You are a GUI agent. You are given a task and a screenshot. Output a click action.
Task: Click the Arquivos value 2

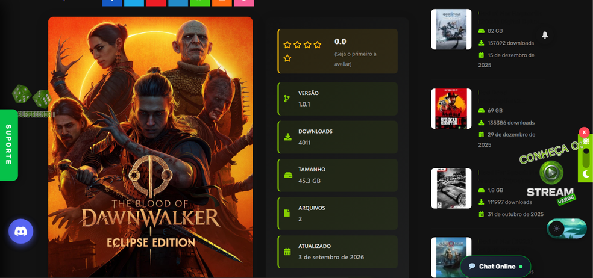click(300, 219)
